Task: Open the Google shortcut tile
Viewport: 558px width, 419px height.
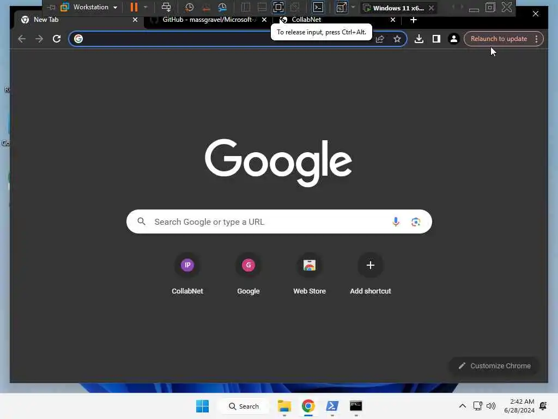Action: 248,274
